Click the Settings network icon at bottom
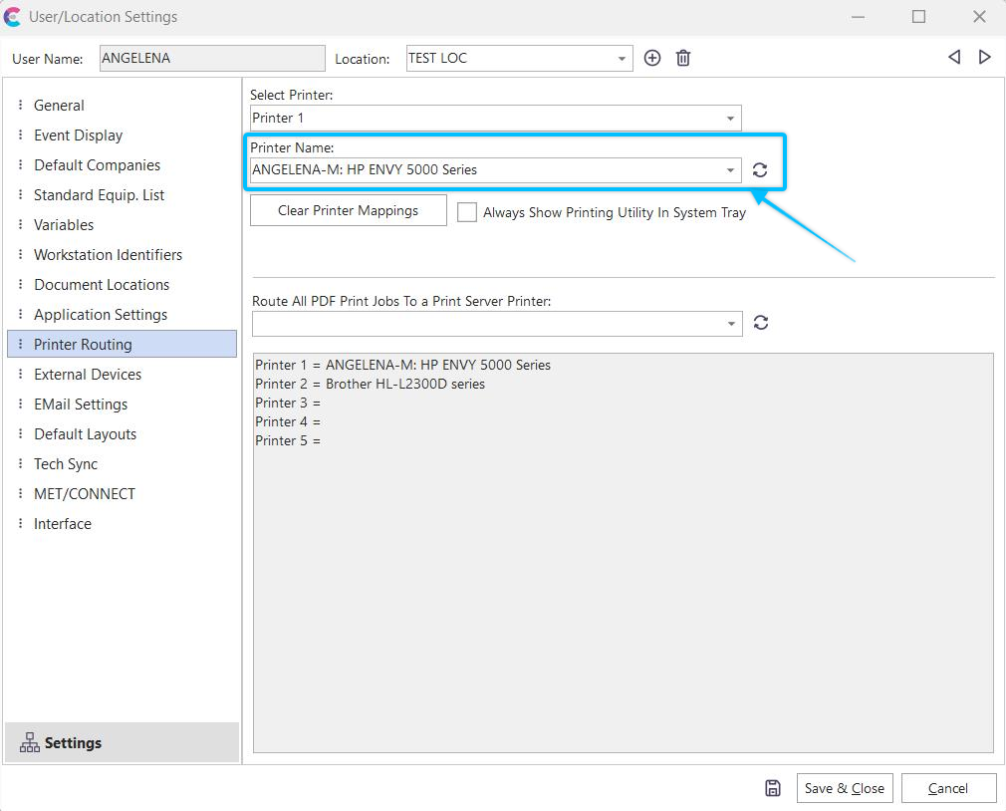The image size is (1006, 811). click(x=30, y=743)
